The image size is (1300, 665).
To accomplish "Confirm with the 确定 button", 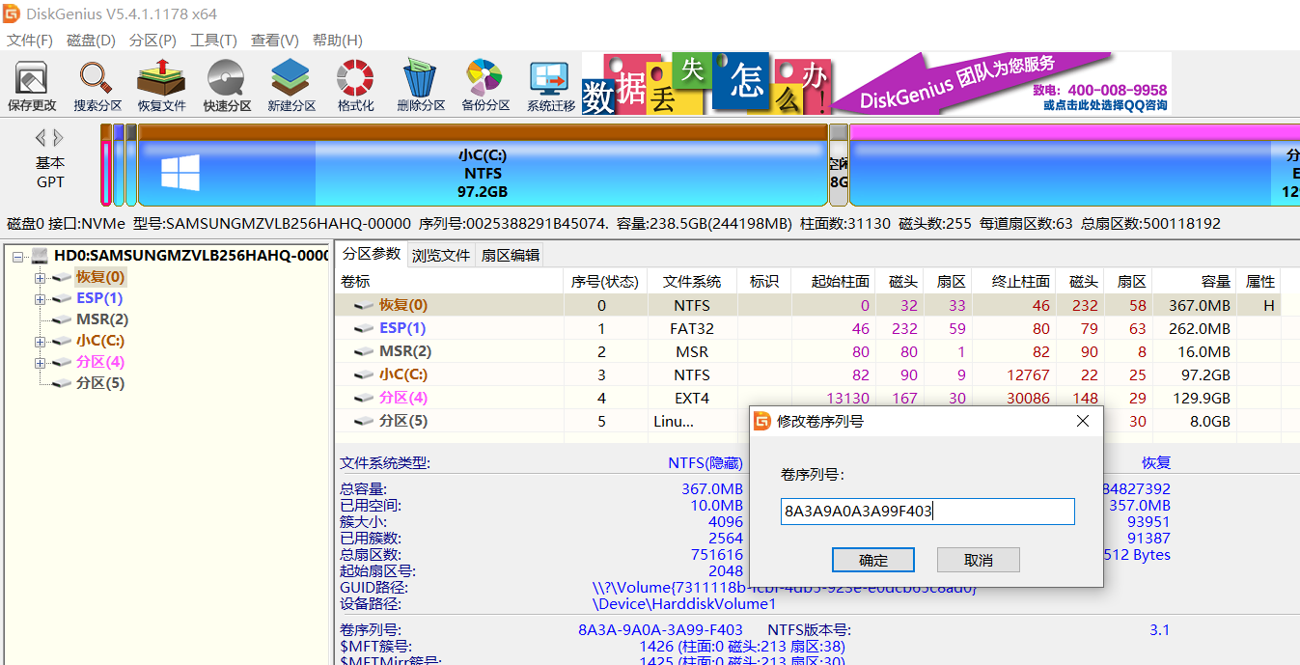I will [872, 560].
